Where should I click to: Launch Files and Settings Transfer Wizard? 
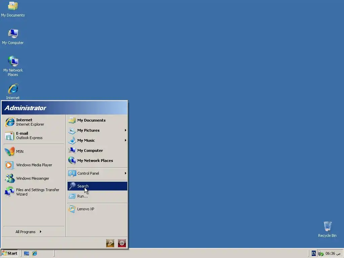pos(34,192)
